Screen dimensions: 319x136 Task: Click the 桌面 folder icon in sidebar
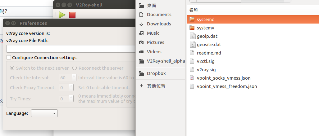pyautogui.click(x=141, y=6)
